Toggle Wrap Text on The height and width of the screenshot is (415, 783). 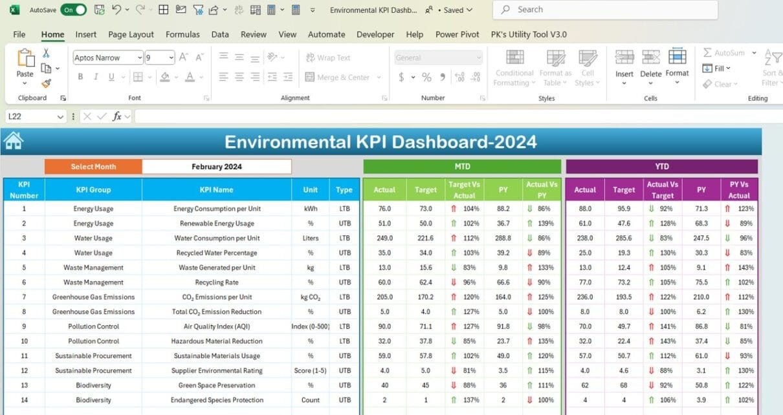coord(329,58)
